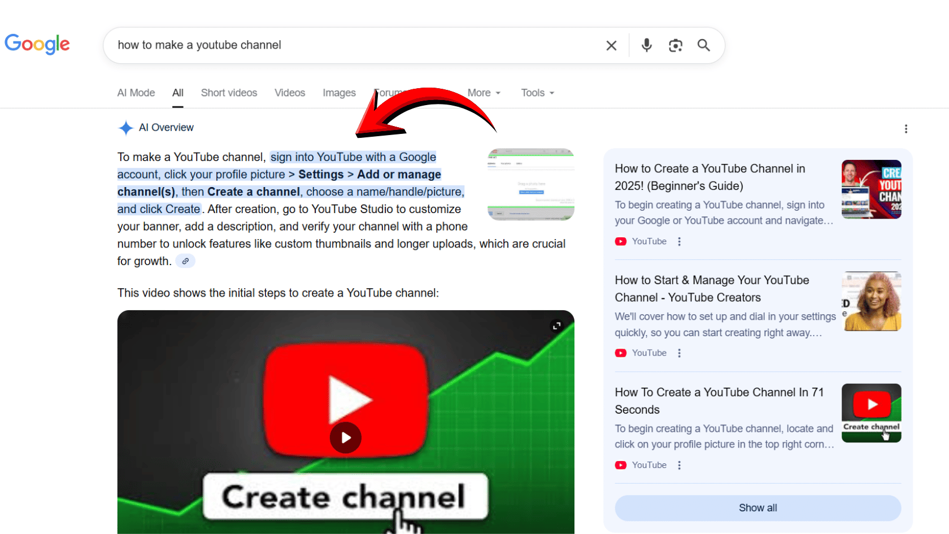This screenshot has width=949, height=534.
Task: Click the 'To begin creating a YouTube channel, sign into' snippet
Action: (x=724, y=213)
